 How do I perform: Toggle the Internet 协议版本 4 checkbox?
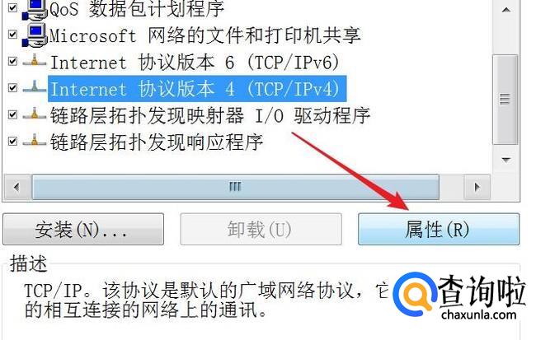[x=12, y=88]
